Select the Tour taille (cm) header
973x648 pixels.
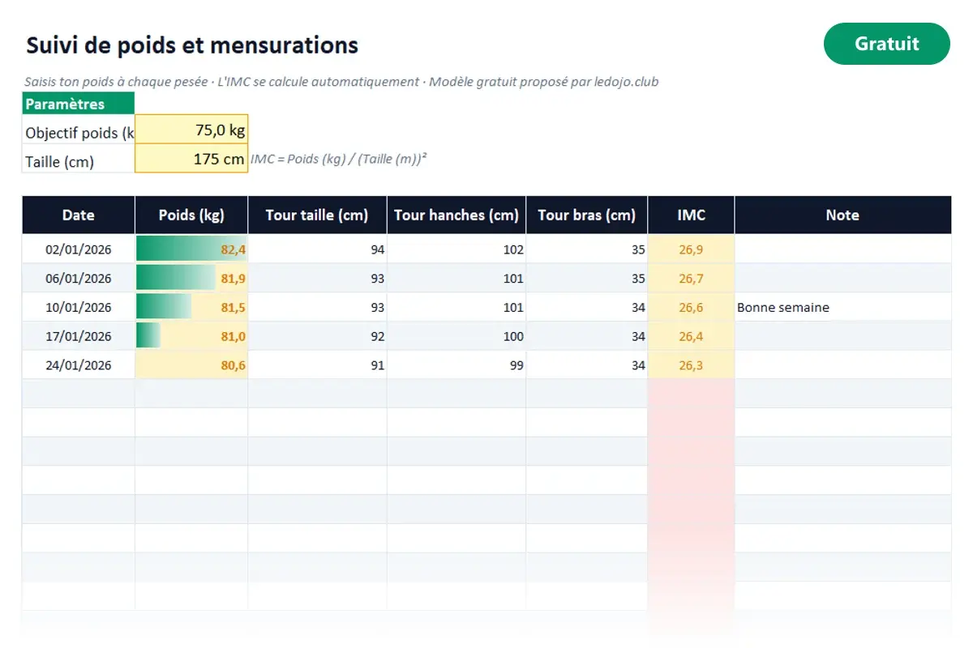[317, 215]
